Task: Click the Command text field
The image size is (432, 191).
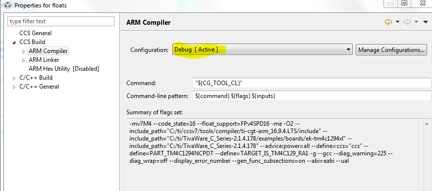Action: [312, 83]
